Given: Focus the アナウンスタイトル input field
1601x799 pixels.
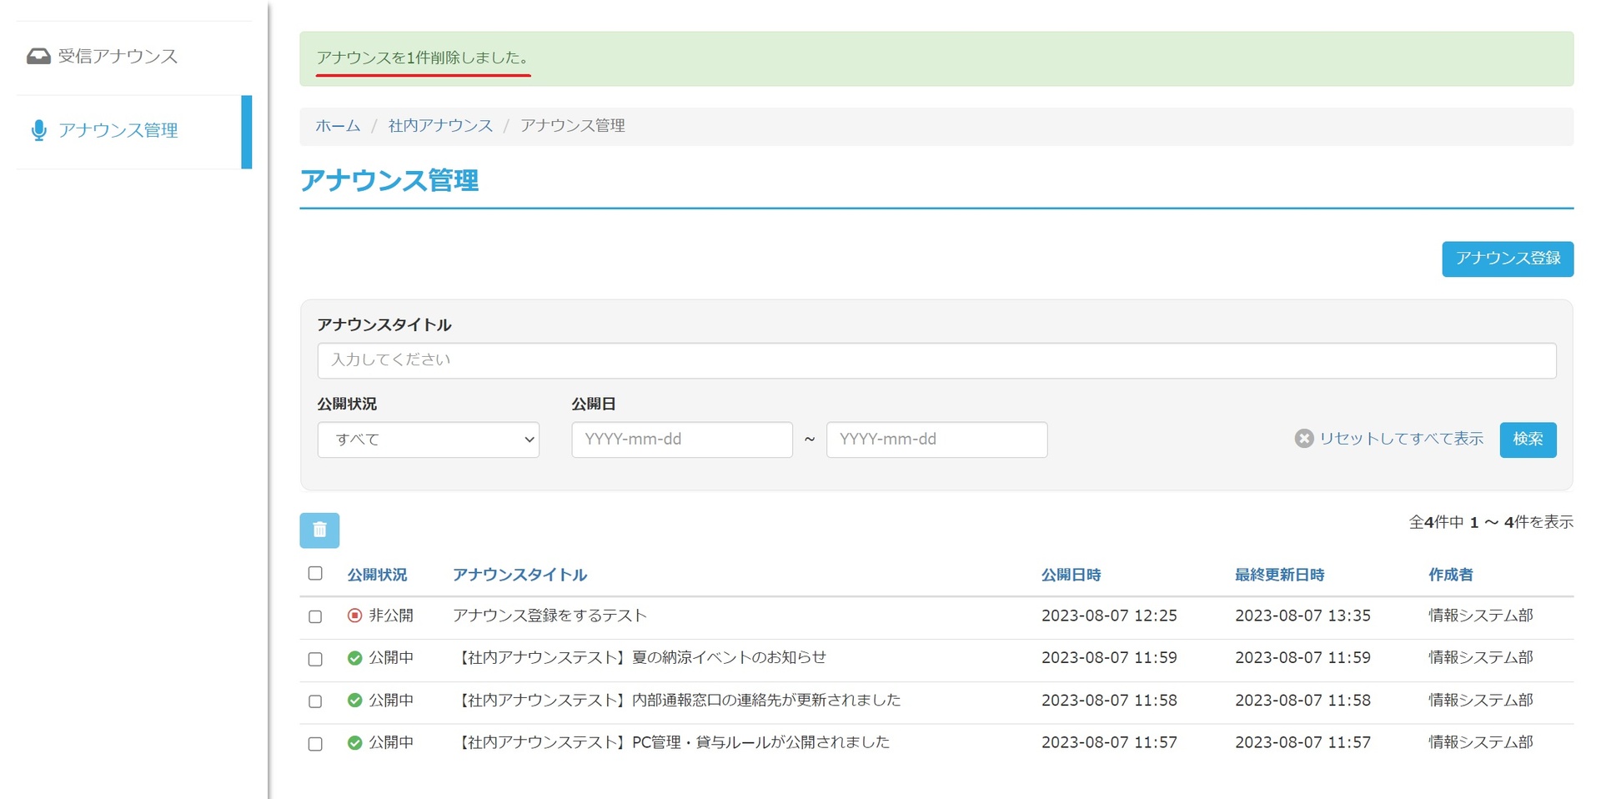Looking at the screenshot, I should [x=936, y=360].
